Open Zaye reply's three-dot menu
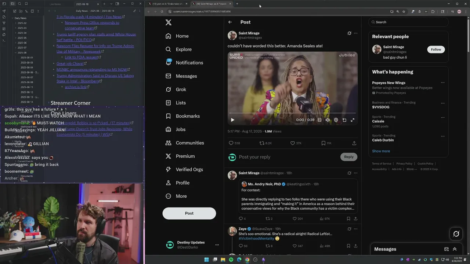This screenshot has height=264, width=470. click(355, 229)
